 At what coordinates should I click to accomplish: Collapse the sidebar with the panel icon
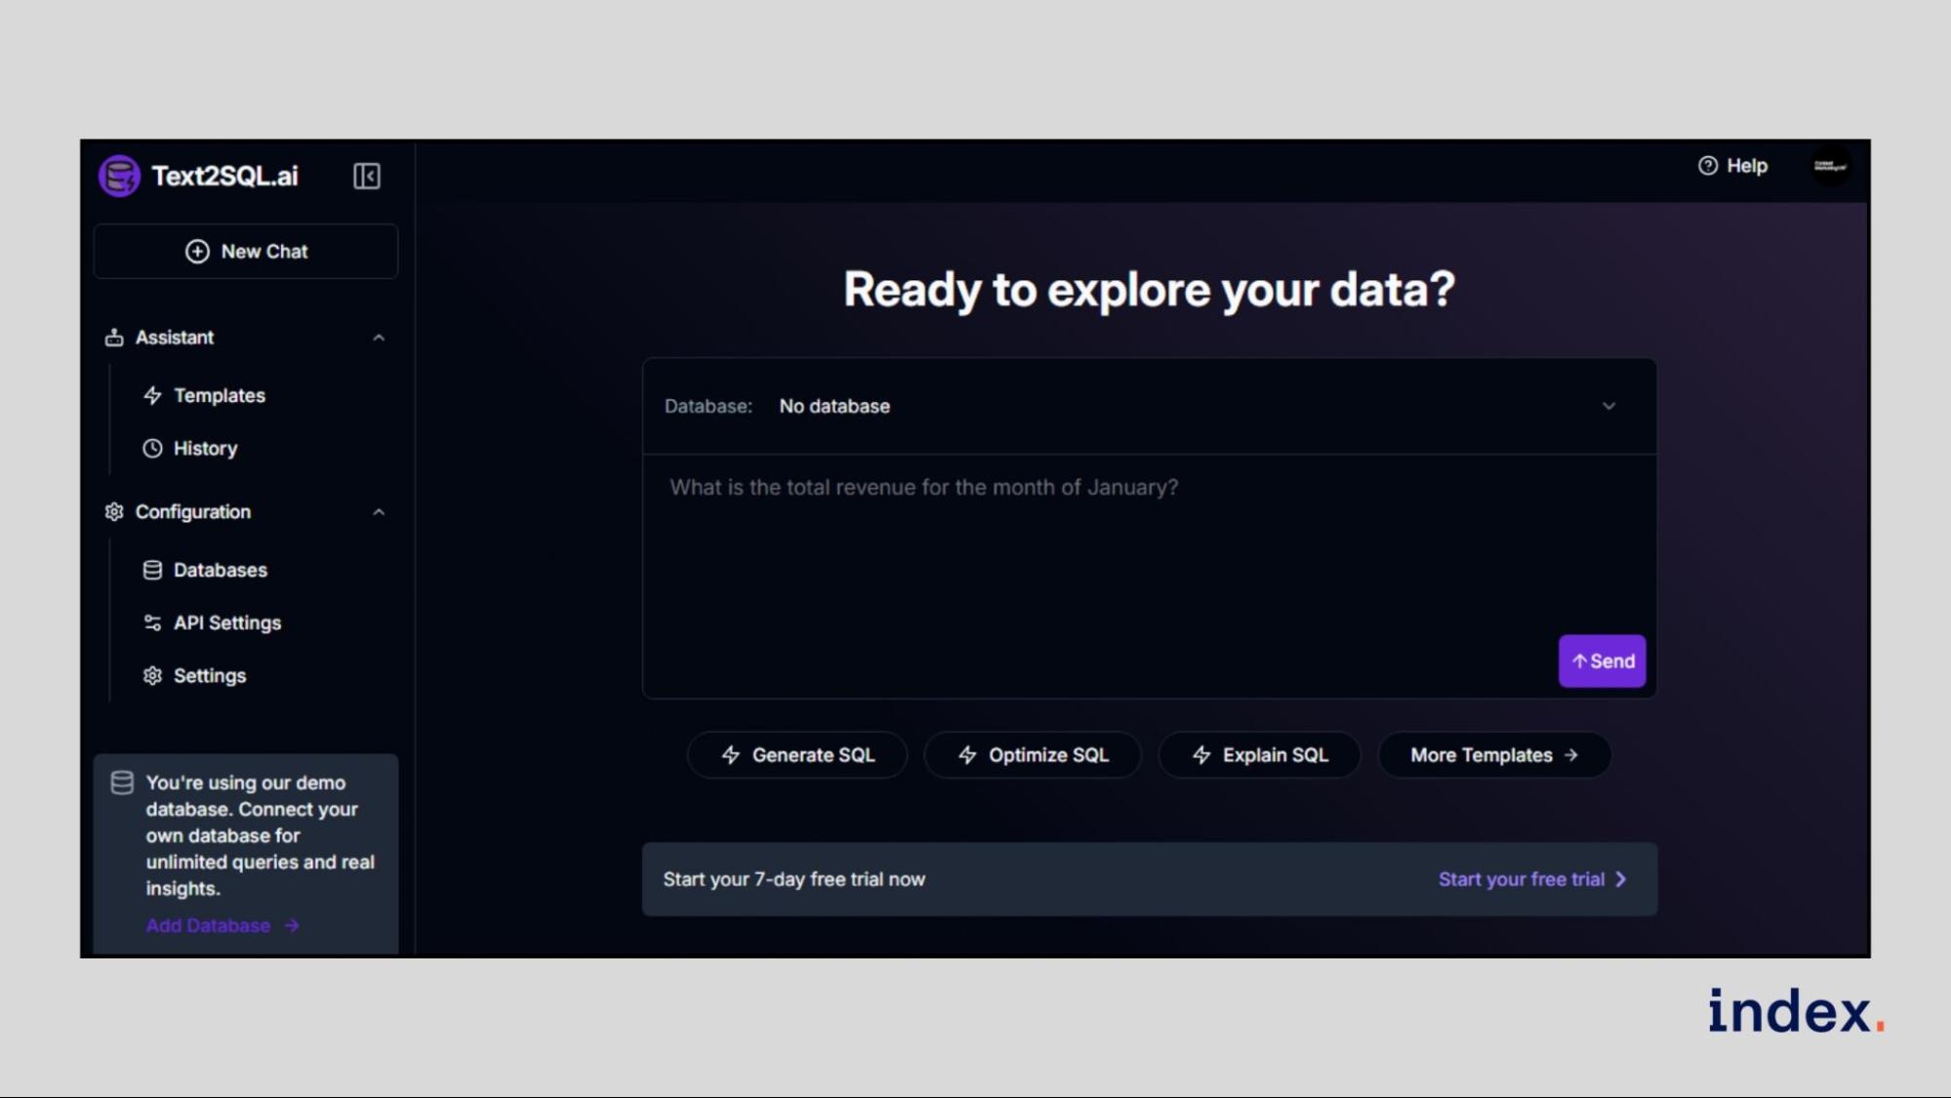coord(366,177)
